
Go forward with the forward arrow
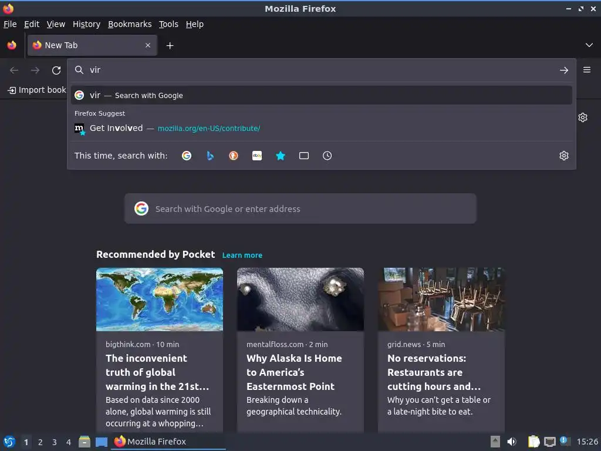pyautogui.click(x=35, y=70)
